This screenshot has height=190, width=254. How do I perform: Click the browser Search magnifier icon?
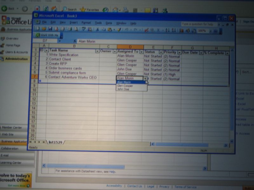pyautogui.click(x=69, y=9)
